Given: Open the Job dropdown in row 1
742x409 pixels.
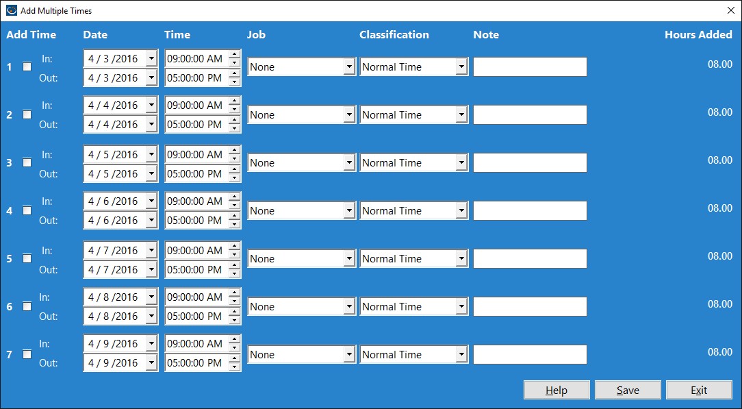Looking at the screenshot, I should pyautogui.click(x=349, y=66).
